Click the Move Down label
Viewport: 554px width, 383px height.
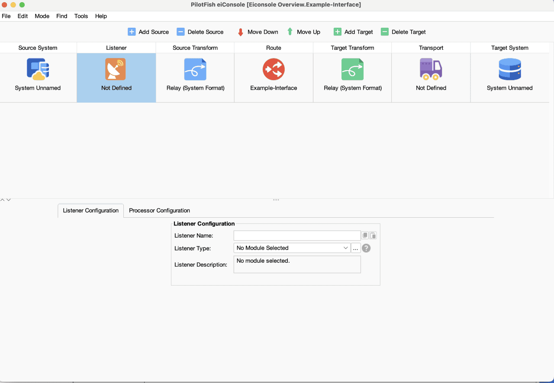pos(263,32)
